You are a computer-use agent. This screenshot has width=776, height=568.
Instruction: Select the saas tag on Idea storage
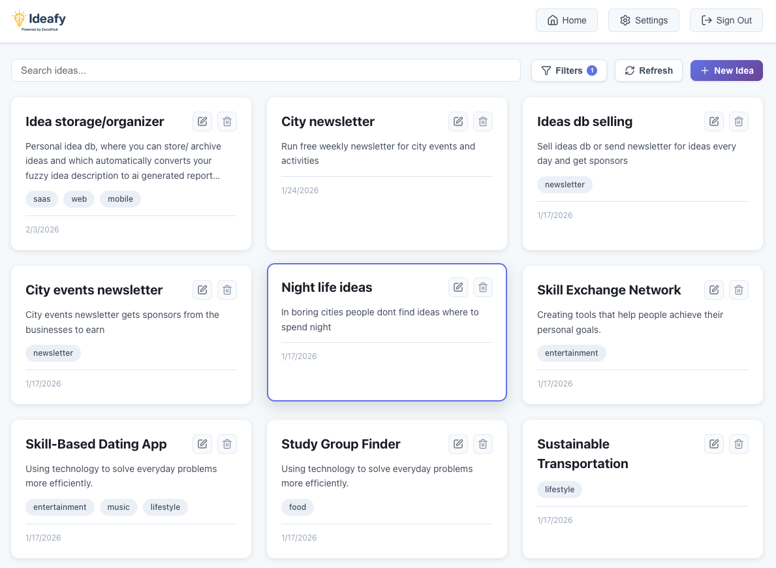42,199
